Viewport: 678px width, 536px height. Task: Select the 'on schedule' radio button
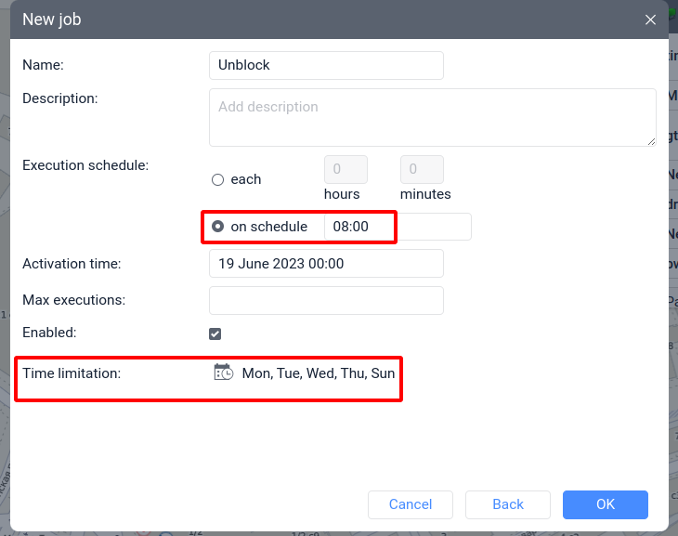[x=218, y=227]
